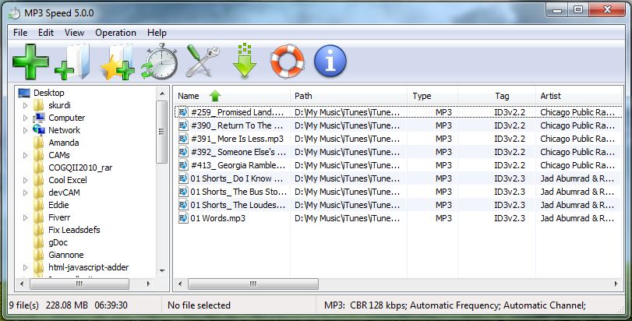Select the Eddie folder in tree
The width and height of the screenshot is (632, 321).
[x=58, y=205]
